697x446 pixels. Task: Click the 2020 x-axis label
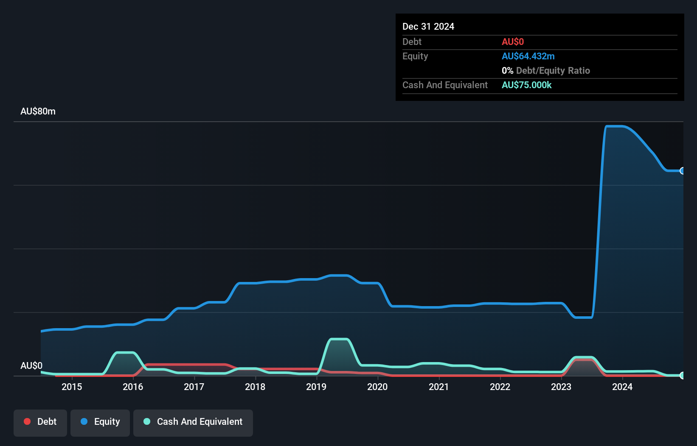tap(377, 387)
